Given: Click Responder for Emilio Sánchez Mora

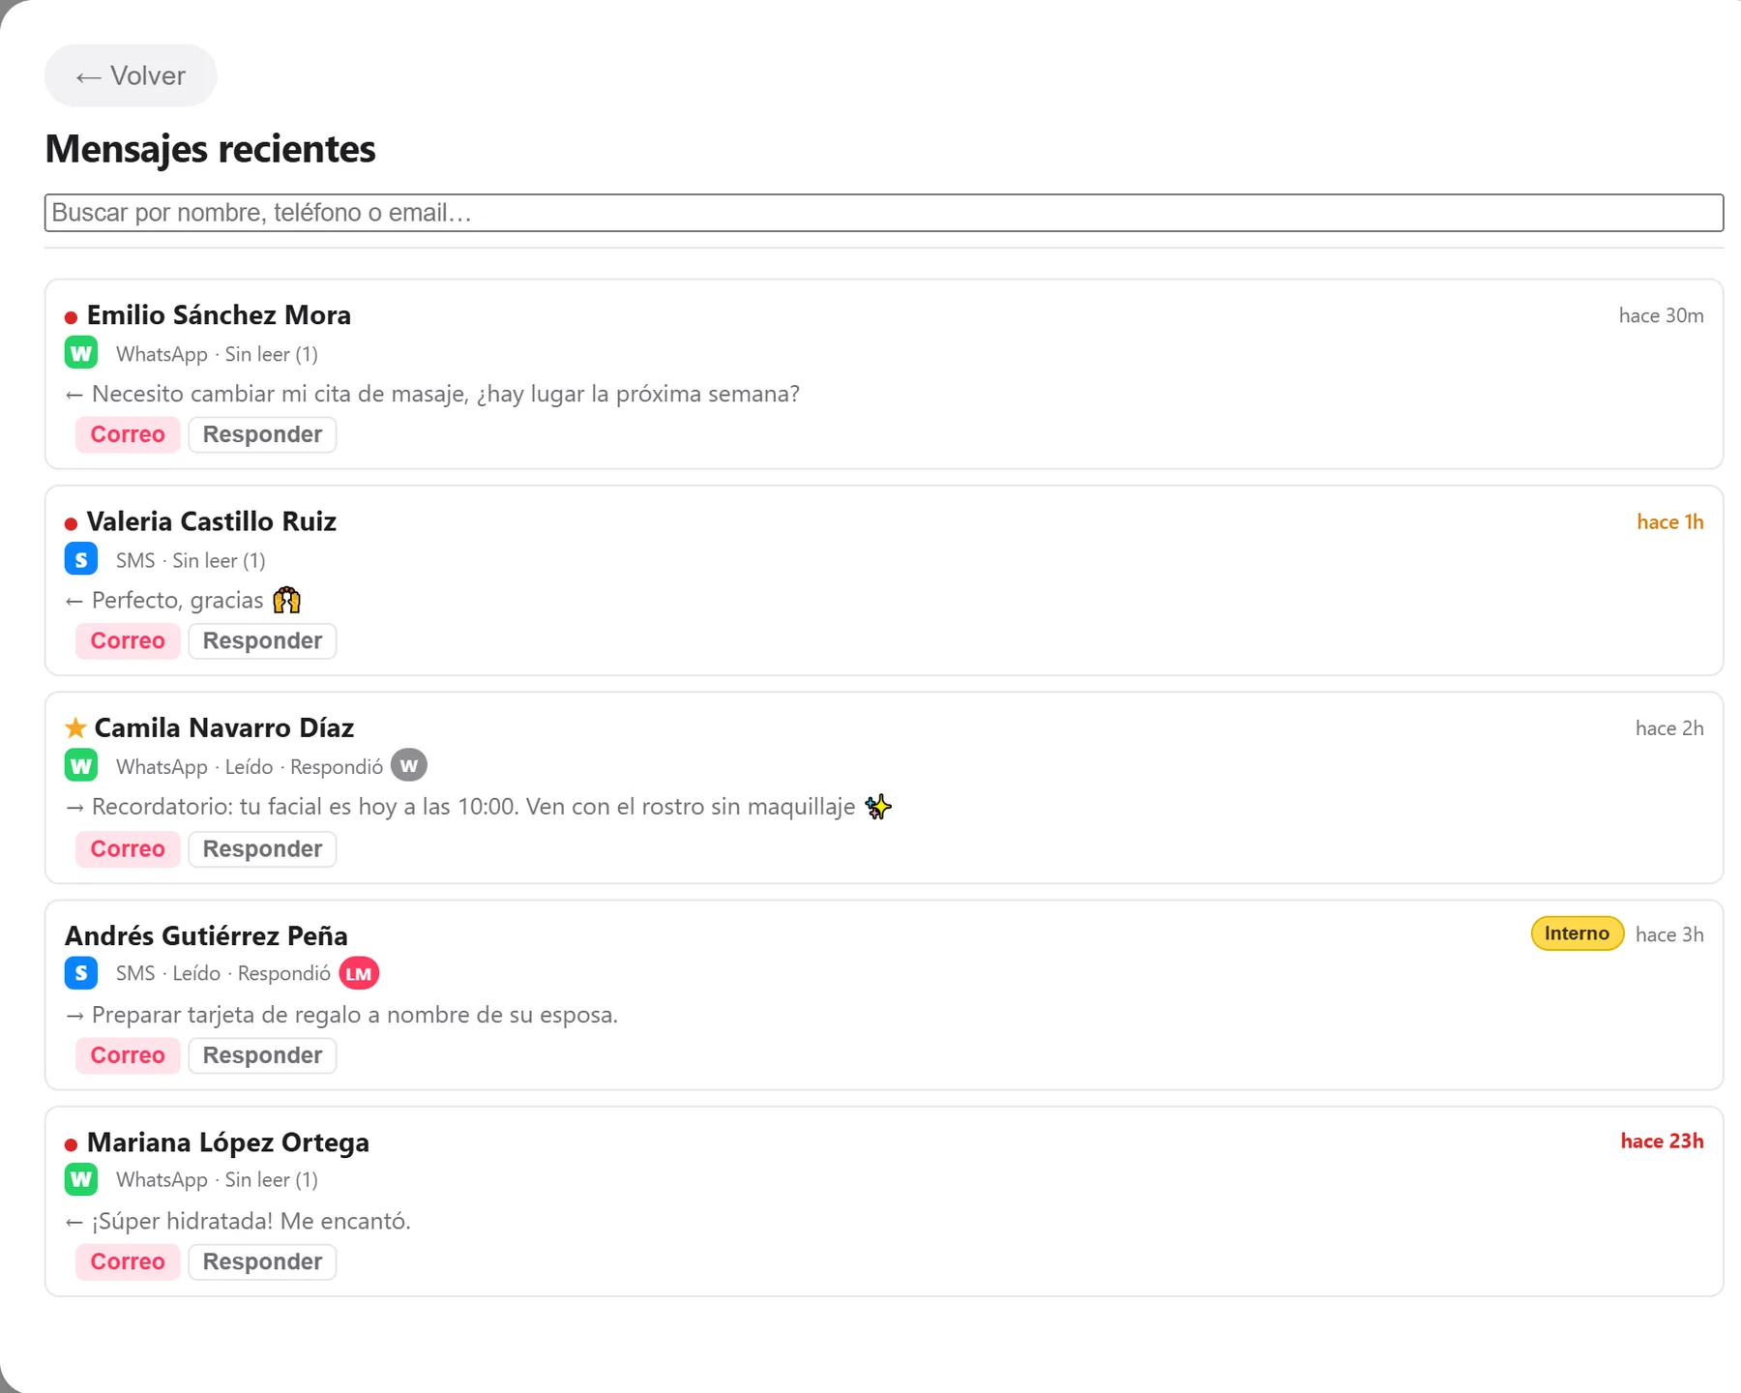Looking at the screenshot, I should [262, 434].
